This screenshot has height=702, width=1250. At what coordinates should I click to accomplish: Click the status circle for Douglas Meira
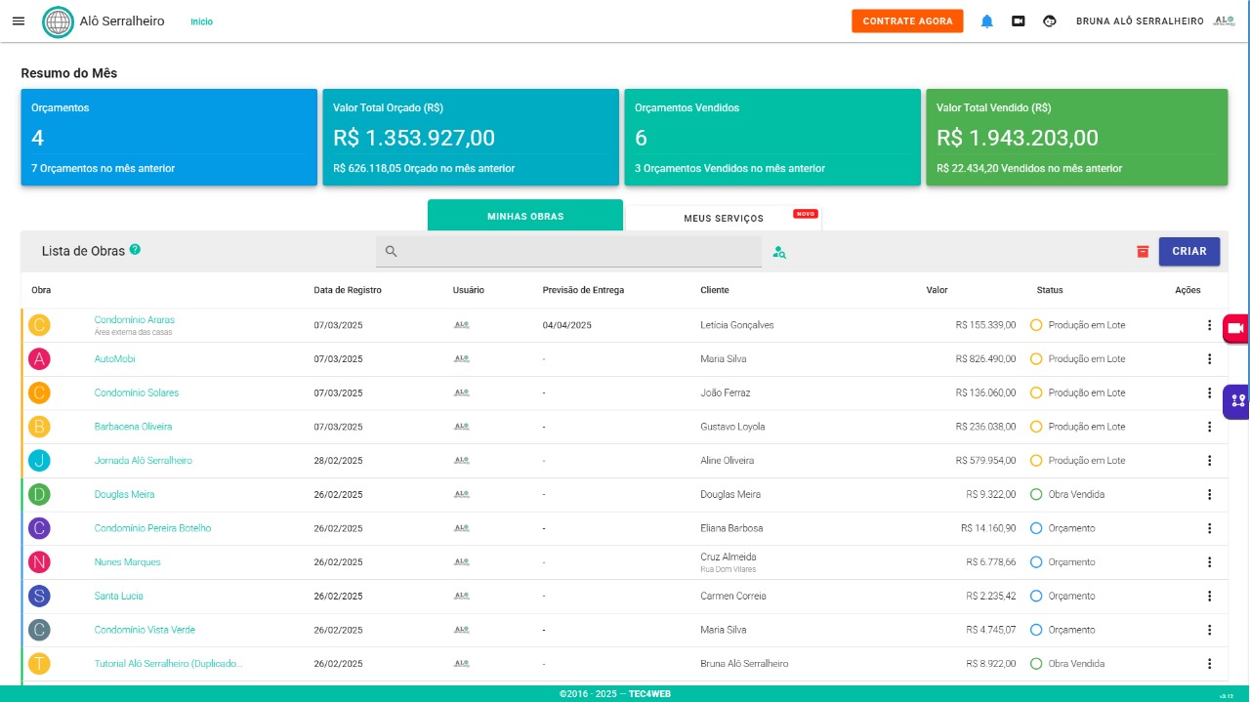pyautogui.click(x=1036, y=494)
